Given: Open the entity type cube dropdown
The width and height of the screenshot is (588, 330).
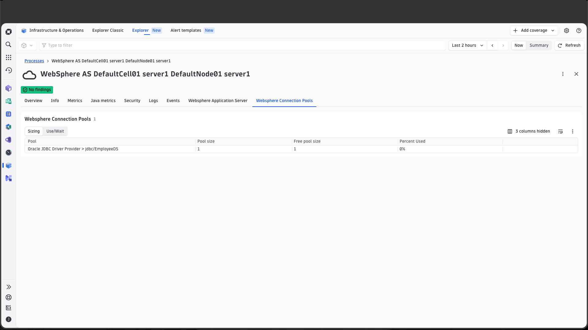Looking at the screenshot, I should [27, 46].
